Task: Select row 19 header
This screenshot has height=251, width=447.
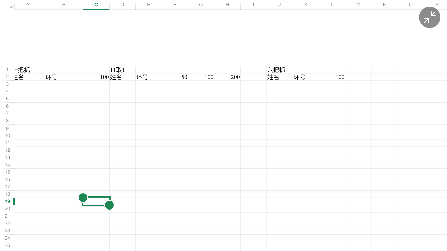Action: click(x=7, y=201)
